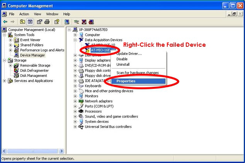Click the Uninstall toolbar icon with red X
This screenshot has height=163, width=245.
click(84, 22)
